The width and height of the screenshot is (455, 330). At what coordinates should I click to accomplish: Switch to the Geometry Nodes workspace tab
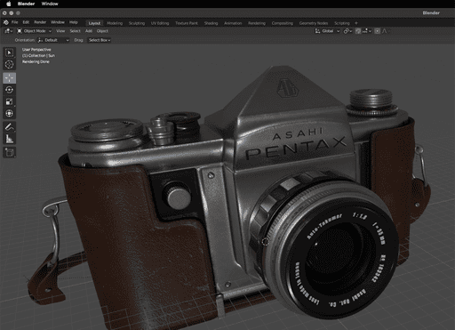(x=314, y=23)
